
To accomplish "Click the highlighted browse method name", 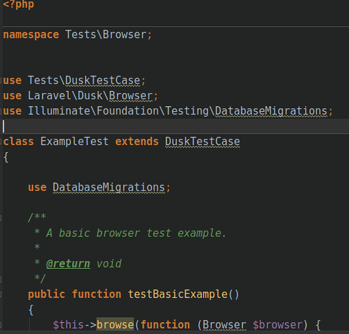I will click(115, 325).
